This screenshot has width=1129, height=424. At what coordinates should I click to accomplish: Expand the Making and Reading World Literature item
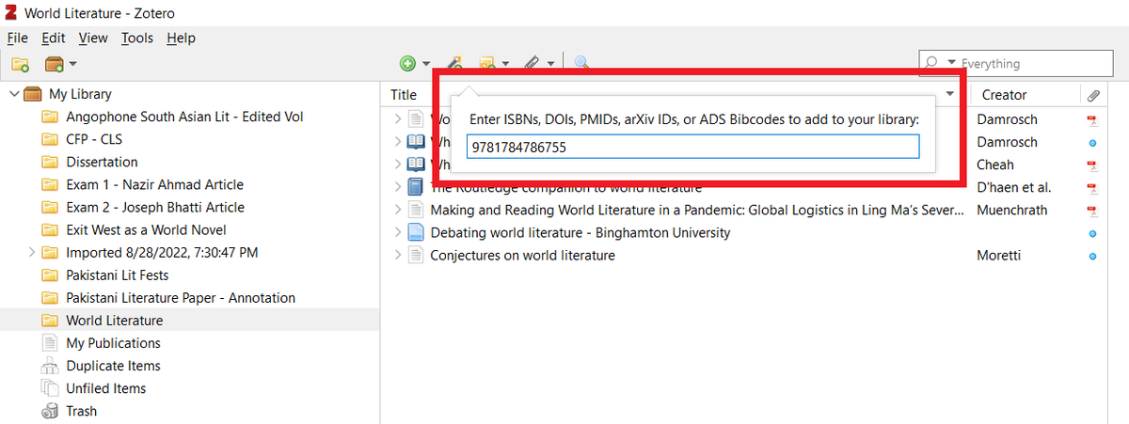pyautogui.click(x=398, y=210)
